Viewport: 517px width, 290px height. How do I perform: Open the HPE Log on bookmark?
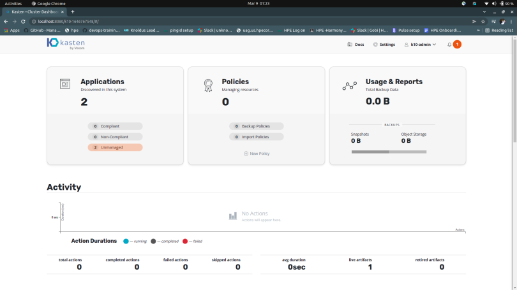coord(291,31)
